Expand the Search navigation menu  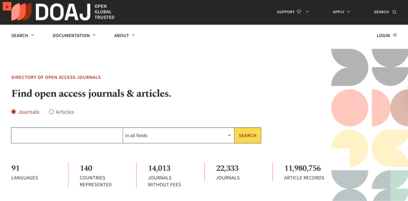click(x=23, y=35)
